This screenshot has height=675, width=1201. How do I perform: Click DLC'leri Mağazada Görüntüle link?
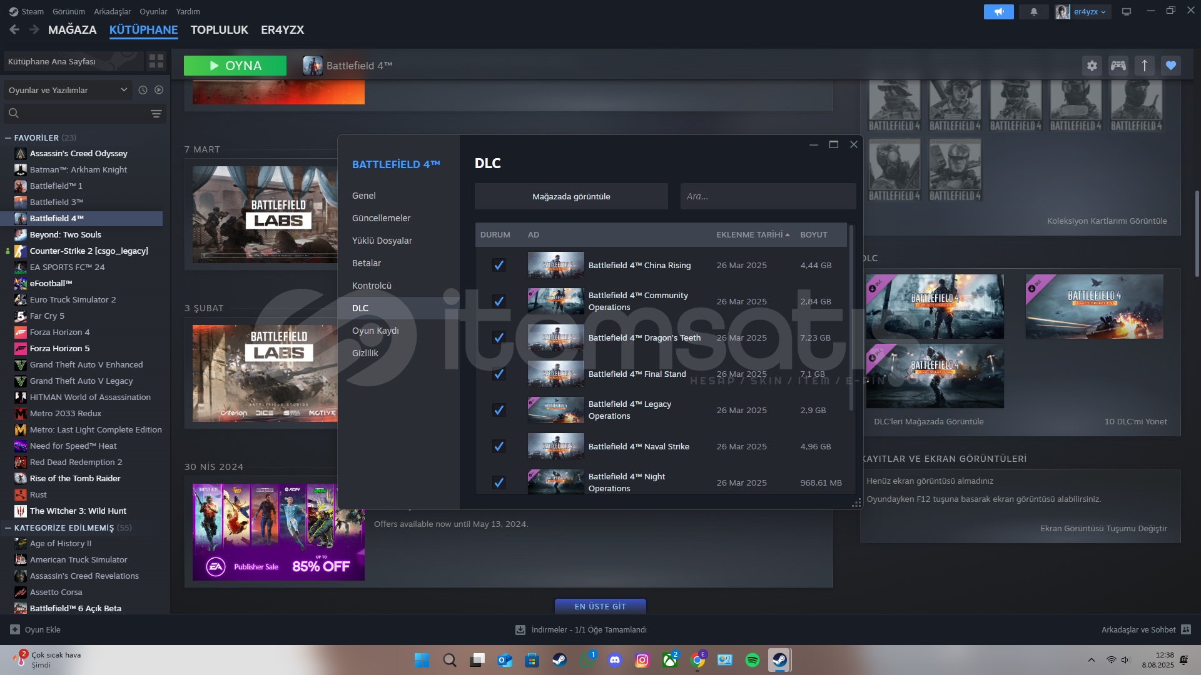pyautogui.click(x=928, y=421)
